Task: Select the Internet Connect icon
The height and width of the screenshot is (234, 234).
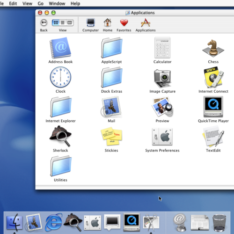Action: 213,77
